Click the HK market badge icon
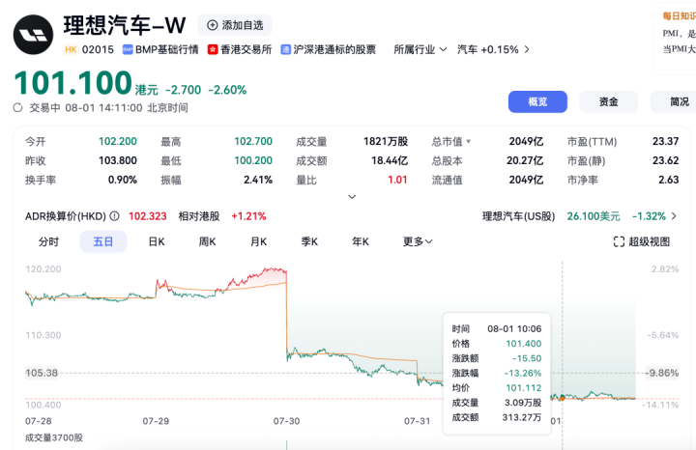 (x=71, y=49)
